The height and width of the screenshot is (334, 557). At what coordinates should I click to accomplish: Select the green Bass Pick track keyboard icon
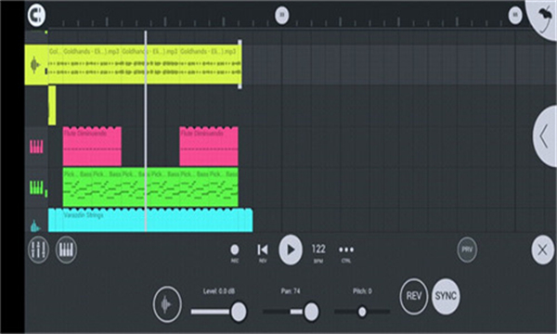tap(36, 187)
